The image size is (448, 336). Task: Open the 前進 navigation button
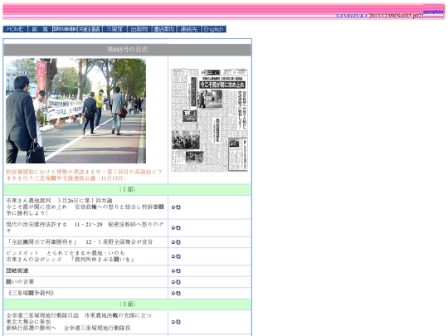[40, 29]
